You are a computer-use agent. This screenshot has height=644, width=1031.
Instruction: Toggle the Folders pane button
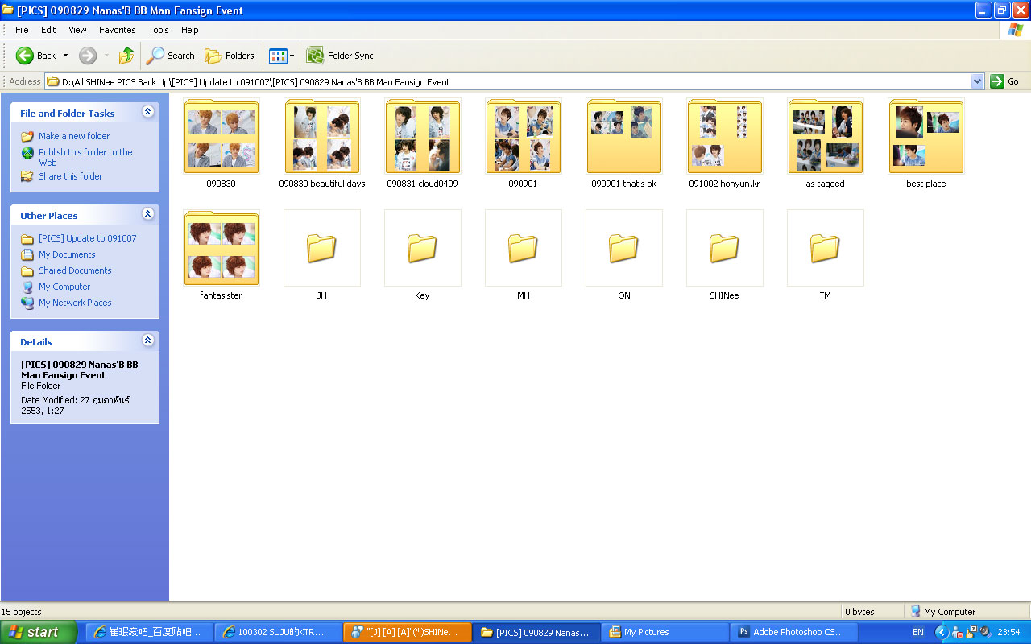click(x=230, y=56)
